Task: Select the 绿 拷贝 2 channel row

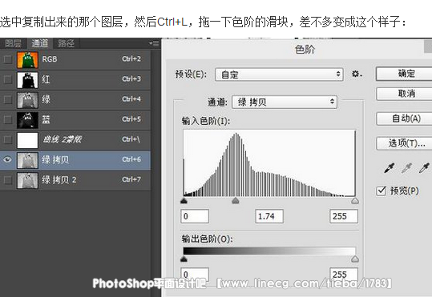Action: pyautogui.click(x=75, y=180)
